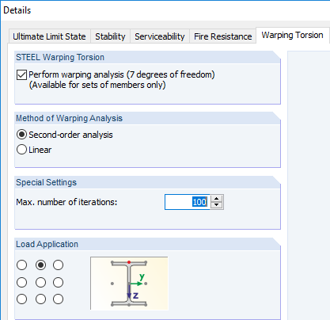The height and width of the screenshot is (320, 330).
Task: Increase max iterations with up arrow
Action: click(217, 199)
